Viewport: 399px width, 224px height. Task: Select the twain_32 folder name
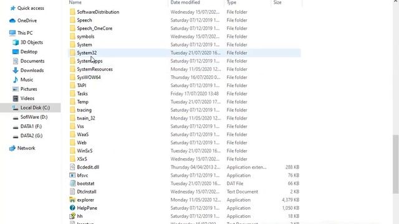[86, 118]
